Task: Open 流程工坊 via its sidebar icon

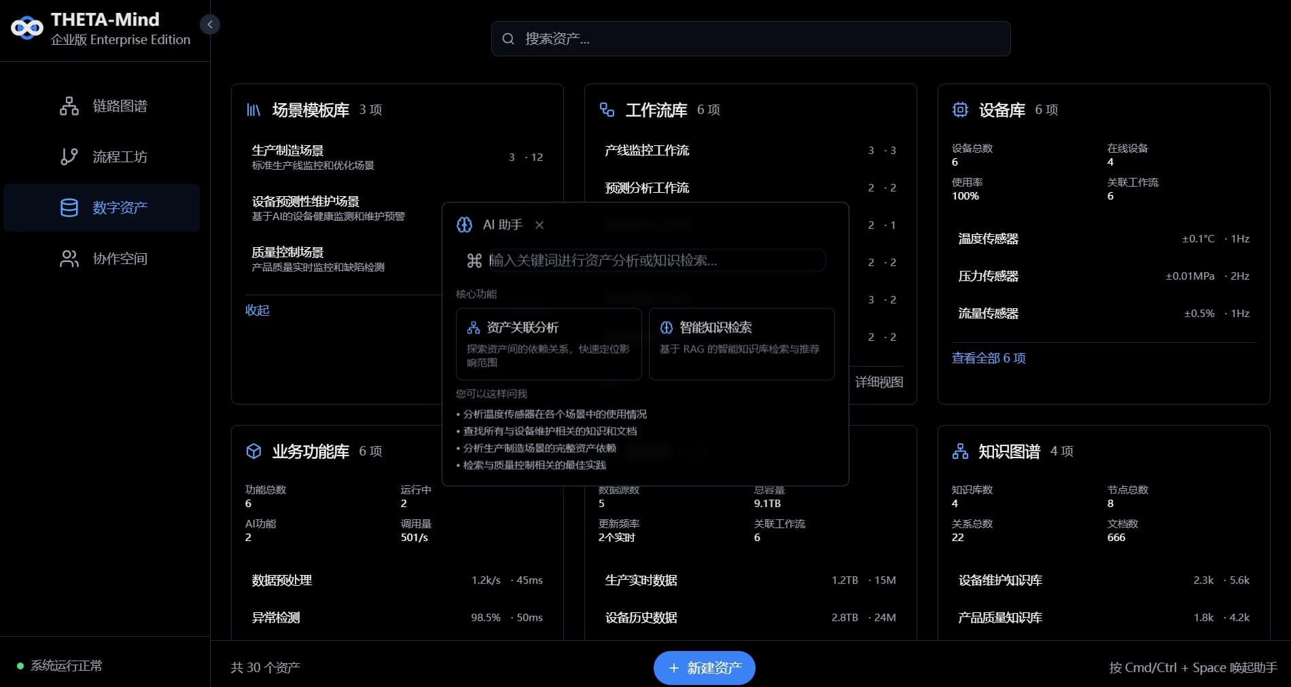Action: point(69,157)
